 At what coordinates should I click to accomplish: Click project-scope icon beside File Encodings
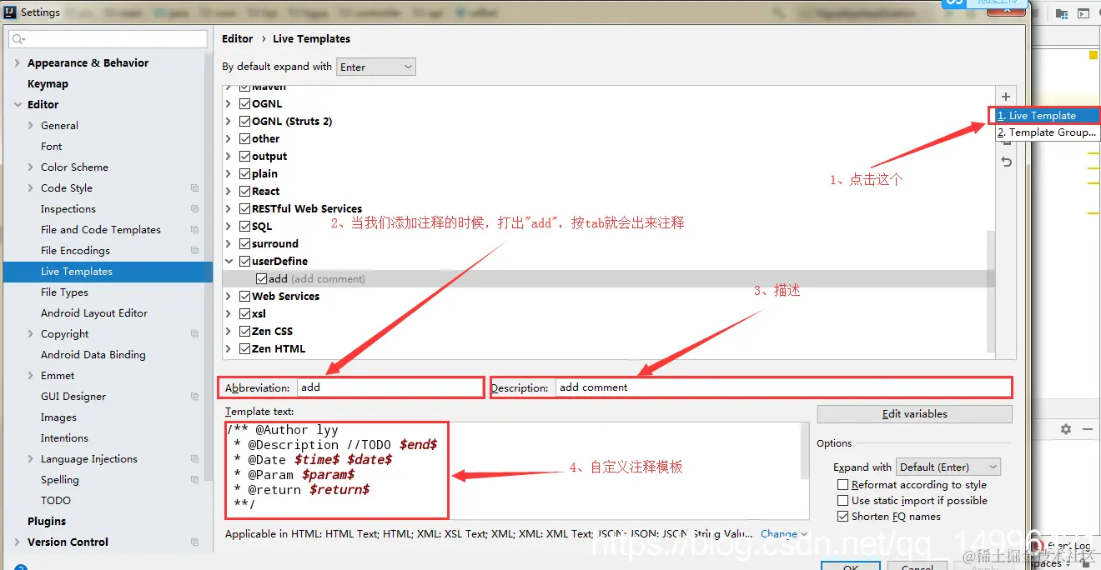pos(195,251)
